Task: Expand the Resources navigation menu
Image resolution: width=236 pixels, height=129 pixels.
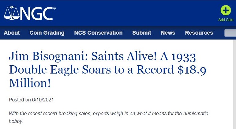Action: point(199,33)
